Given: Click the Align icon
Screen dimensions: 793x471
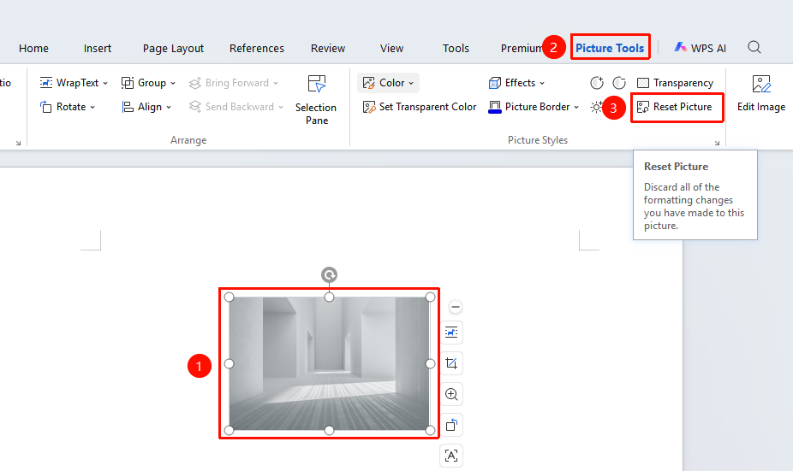Looking at the screenshot, I should pos(128,107).
